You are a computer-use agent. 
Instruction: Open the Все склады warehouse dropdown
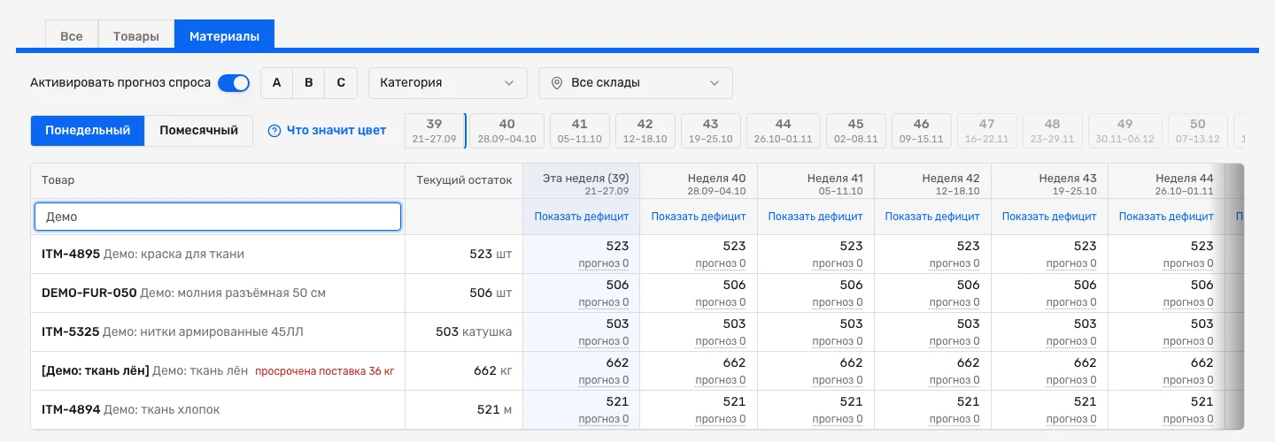636,83
